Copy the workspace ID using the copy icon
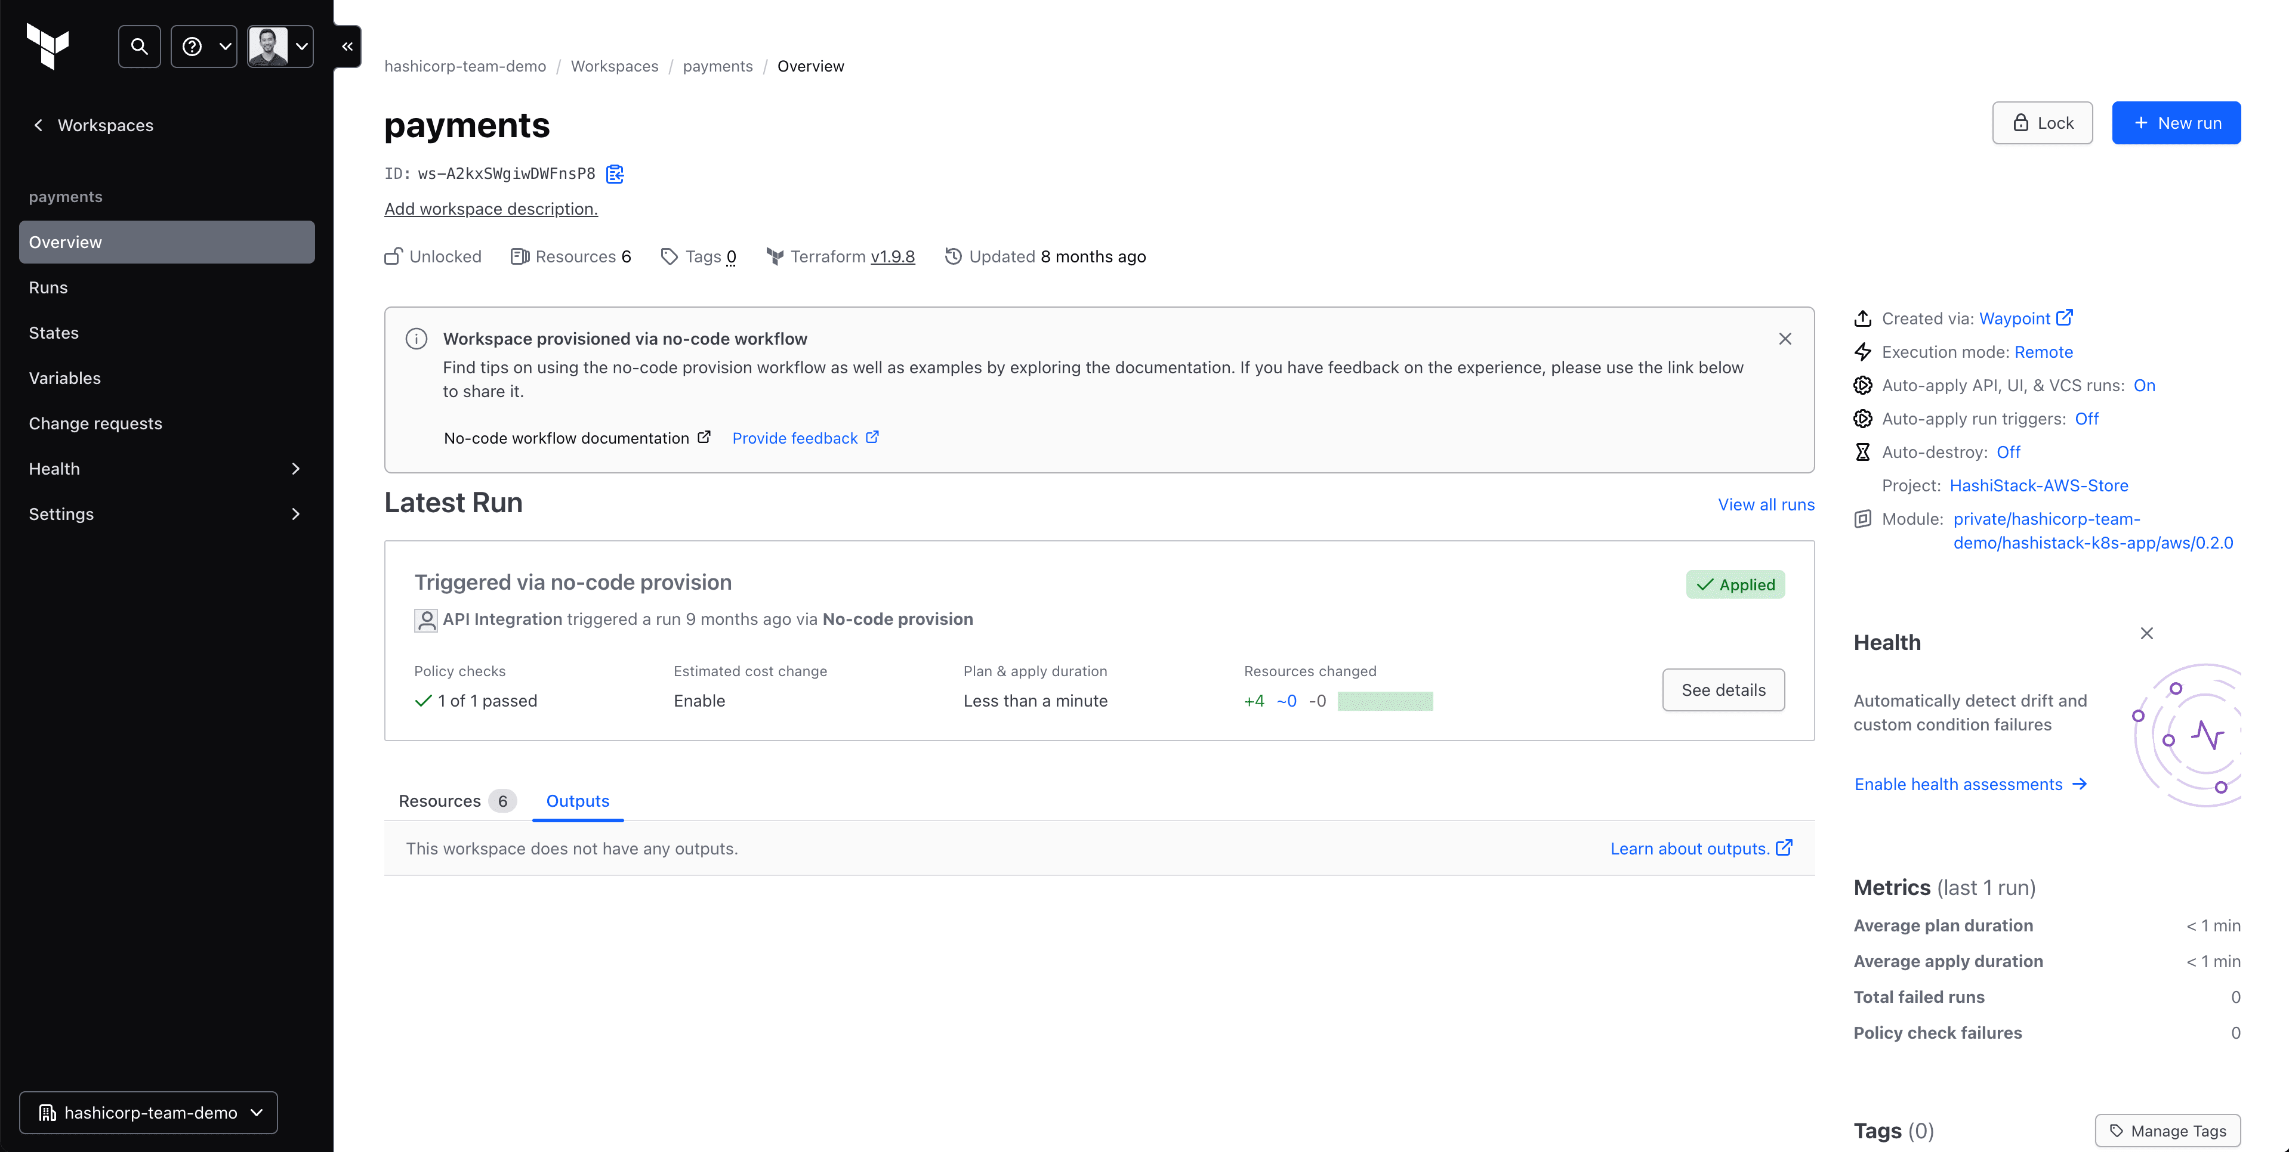This screenshot has height=1152, width=2289. [615, 173]
